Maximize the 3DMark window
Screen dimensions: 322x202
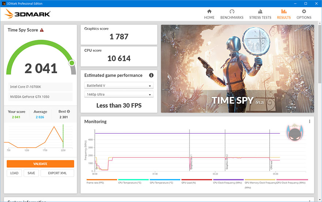click(x=306, y=4)
